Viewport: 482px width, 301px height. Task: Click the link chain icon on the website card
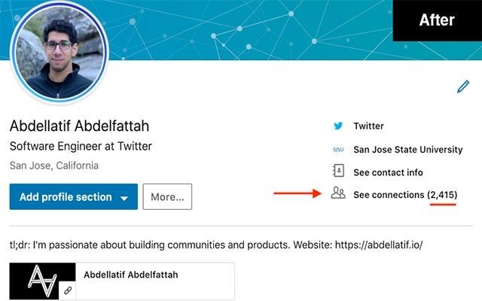click(68, 290)
